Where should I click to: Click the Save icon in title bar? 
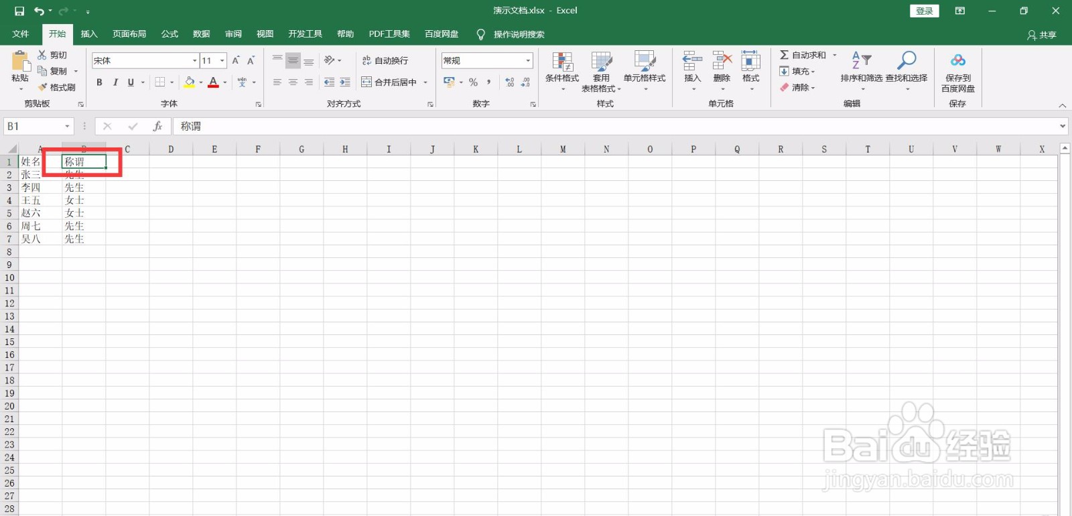[19, 11]
